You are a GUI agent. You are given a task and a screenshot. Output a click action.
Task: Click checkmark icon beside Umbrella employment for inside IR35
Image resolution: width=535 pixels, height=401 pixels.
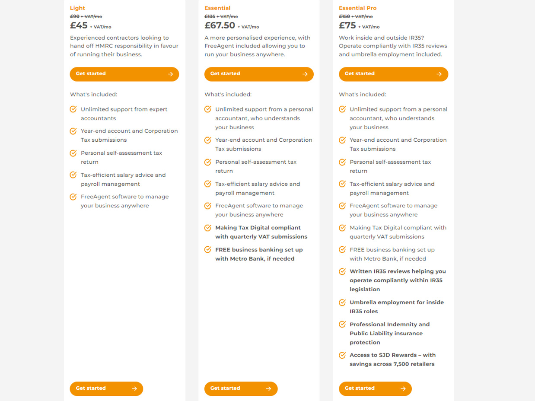[x=342, y=302]
